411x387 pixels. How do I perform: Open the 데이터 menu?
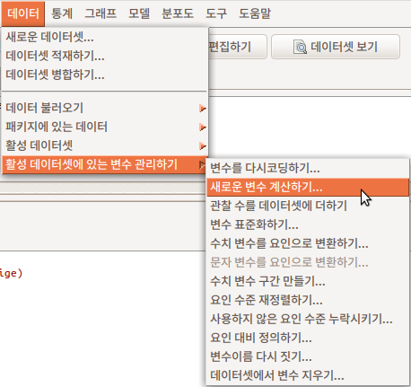tap(23, 13)
